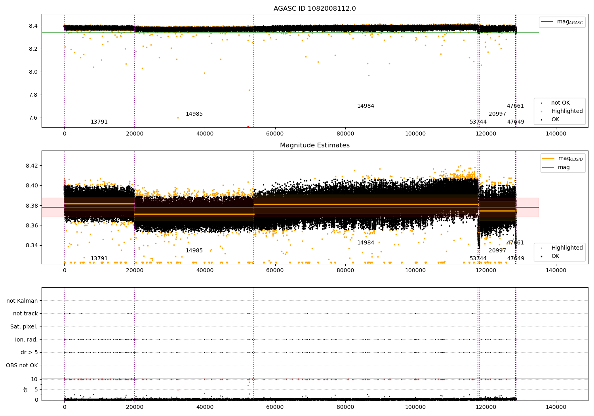The width and height of the screenshot is (594, 416).
Task: Click the 'dr' axis label on bottom plot
Action: (x=26, y=389)
